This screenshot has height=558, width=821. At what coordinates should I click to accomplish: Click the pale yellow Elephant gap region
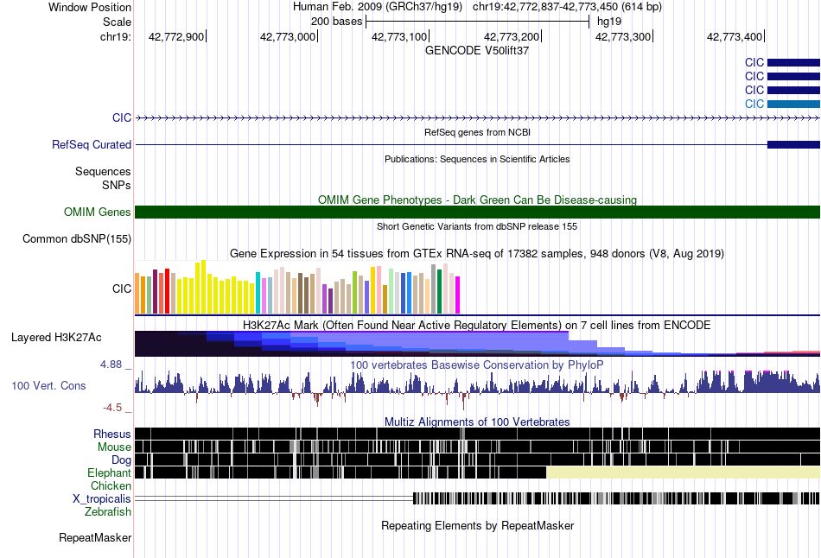(684, 472)
